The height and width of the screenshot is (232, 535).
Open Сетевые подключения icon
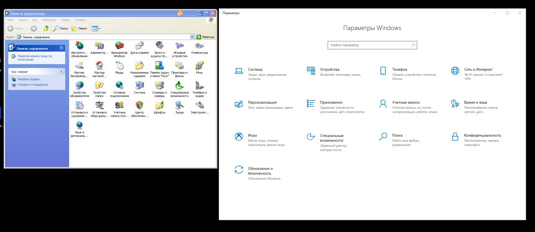120,85
